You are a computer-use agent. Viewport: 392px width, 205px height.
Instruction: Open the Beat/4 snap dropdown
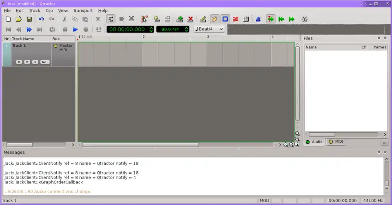coord(209,29)
